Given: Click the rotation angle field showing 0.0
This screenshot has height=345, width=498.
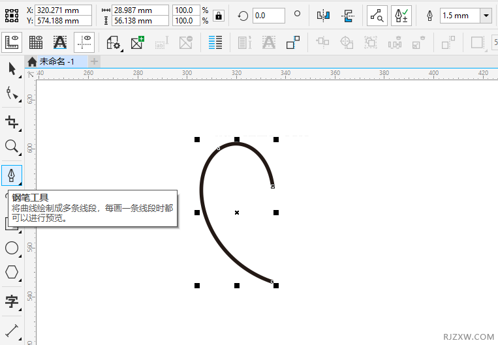Looking at the screenshot, I should pyautogui.click(x=268, y=16).
